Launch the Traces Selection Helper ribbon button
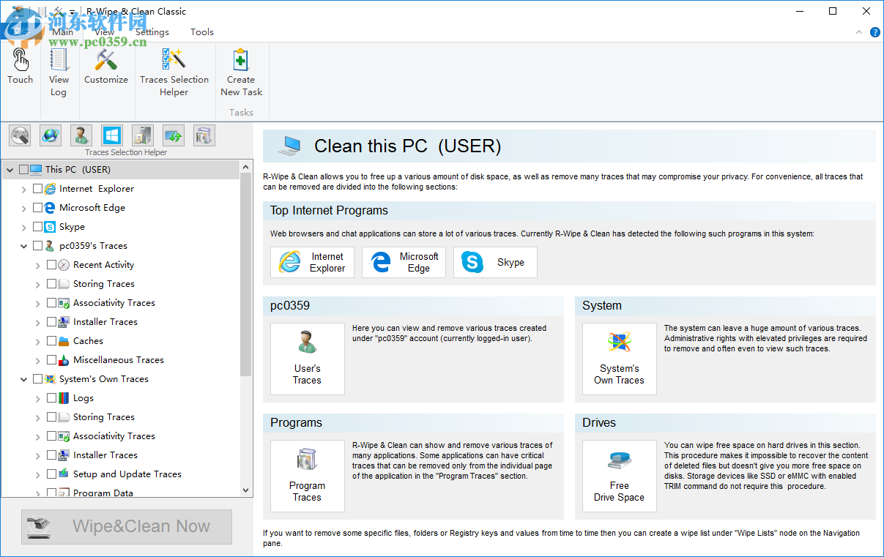Image resolution: width=884 pixels, height=557 pixels. pos(174,72)
